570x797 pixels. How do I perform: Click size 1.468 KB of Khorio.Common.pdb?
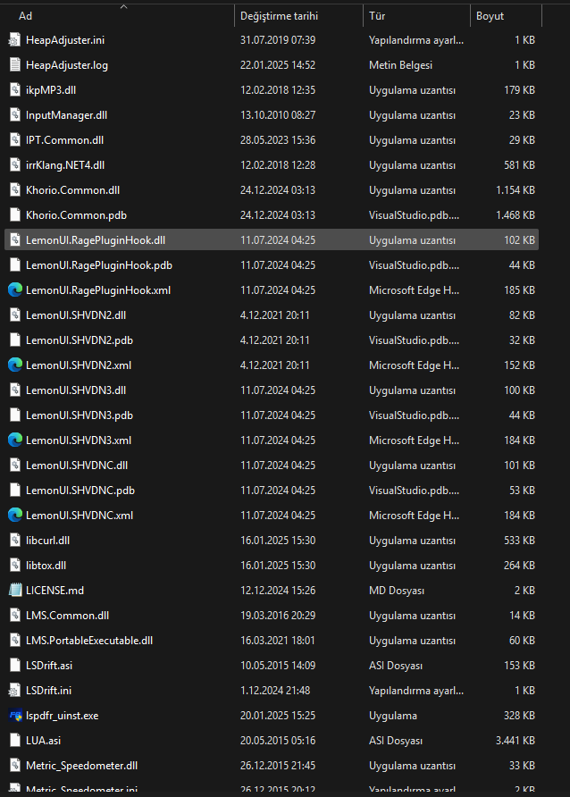coord(516,215)
